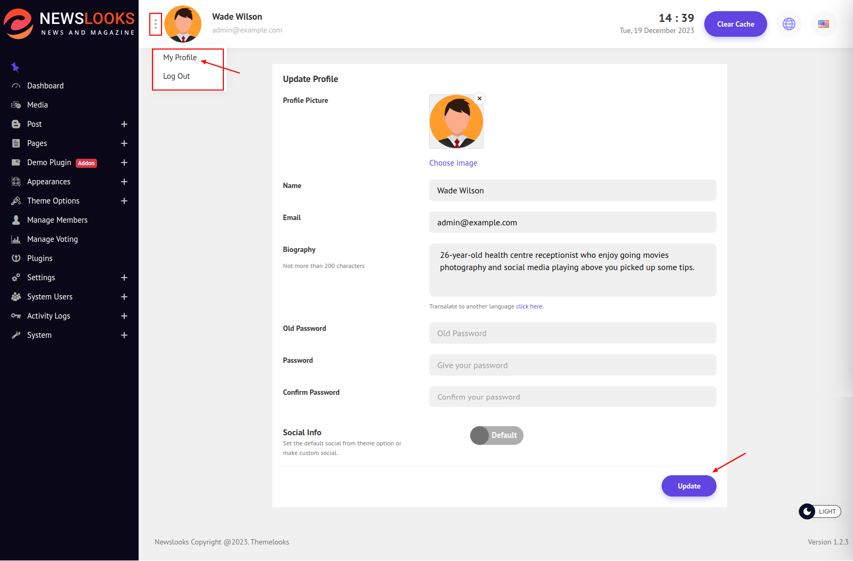Click the Choose image link
This screenshot has height=561, width=853.
pos(453,163)
